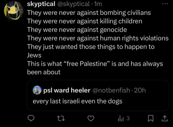Open the @skyptical handle link

[x=74, y=4]
